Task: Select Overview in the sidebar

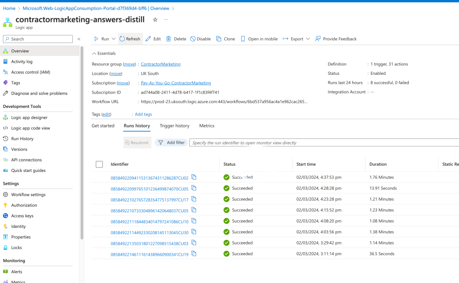Action: pos(39,51)
